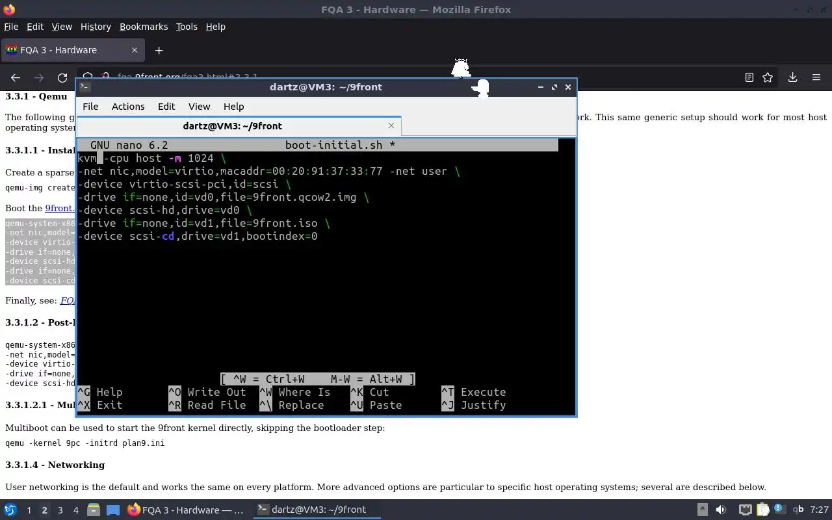Click the show desktop panel icon
Image resolution: width=832 pixels, height=520 pixels.
coord(112,510)
